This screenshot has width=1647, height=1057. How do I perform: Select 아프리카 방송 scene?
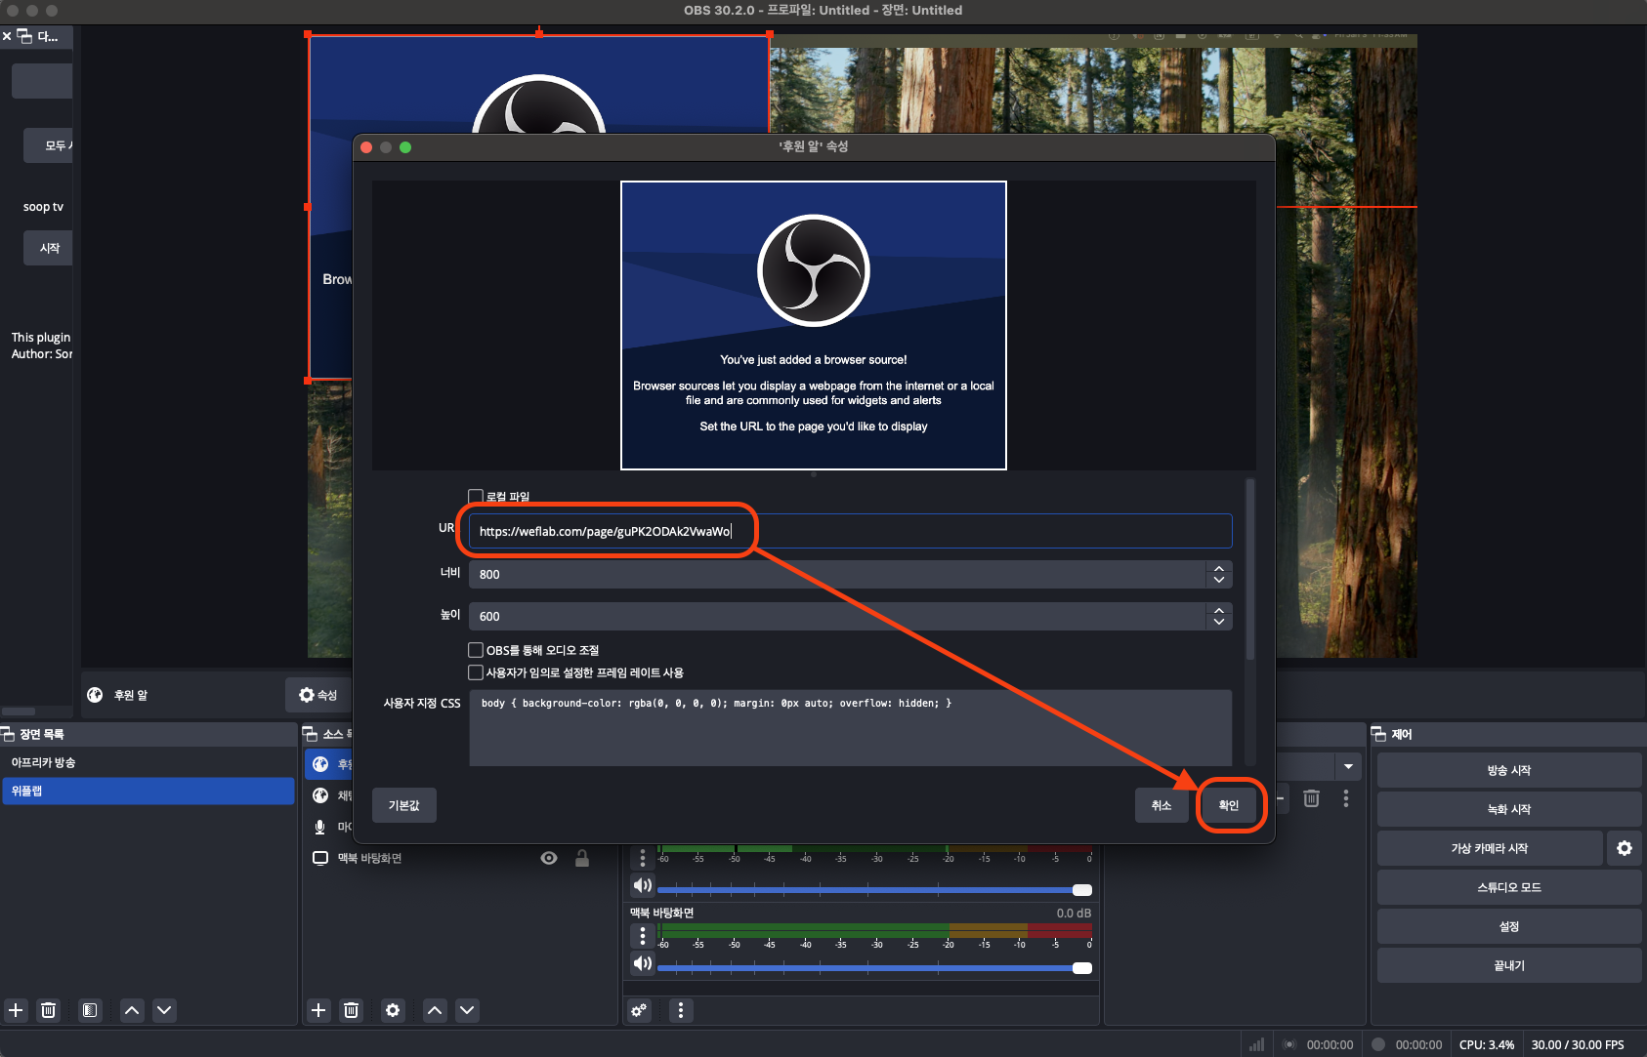pyautogui.click(x=148, y=762)
